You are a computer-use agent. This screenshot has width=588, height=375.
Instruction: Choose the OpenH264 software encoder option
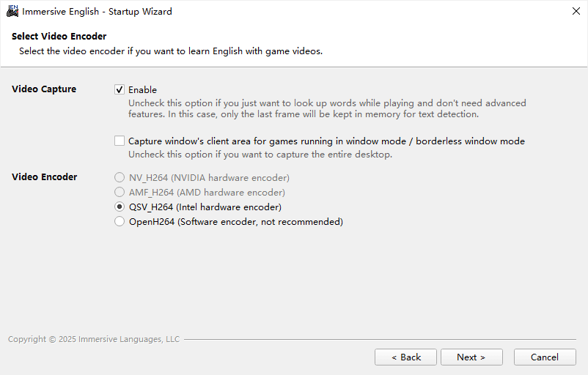(x=120, y=222)
